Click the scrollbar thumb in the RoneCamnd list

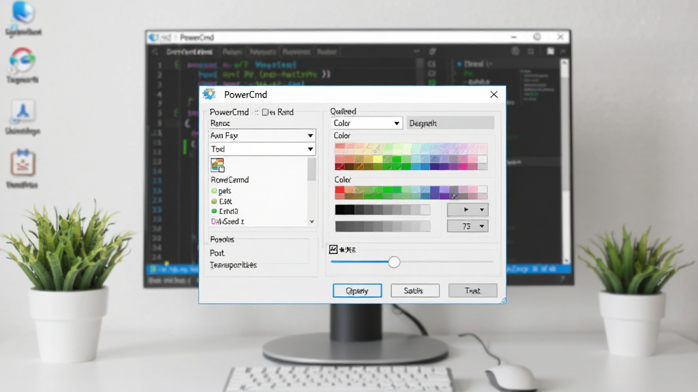pyautogui.click(x=312, y=169)
